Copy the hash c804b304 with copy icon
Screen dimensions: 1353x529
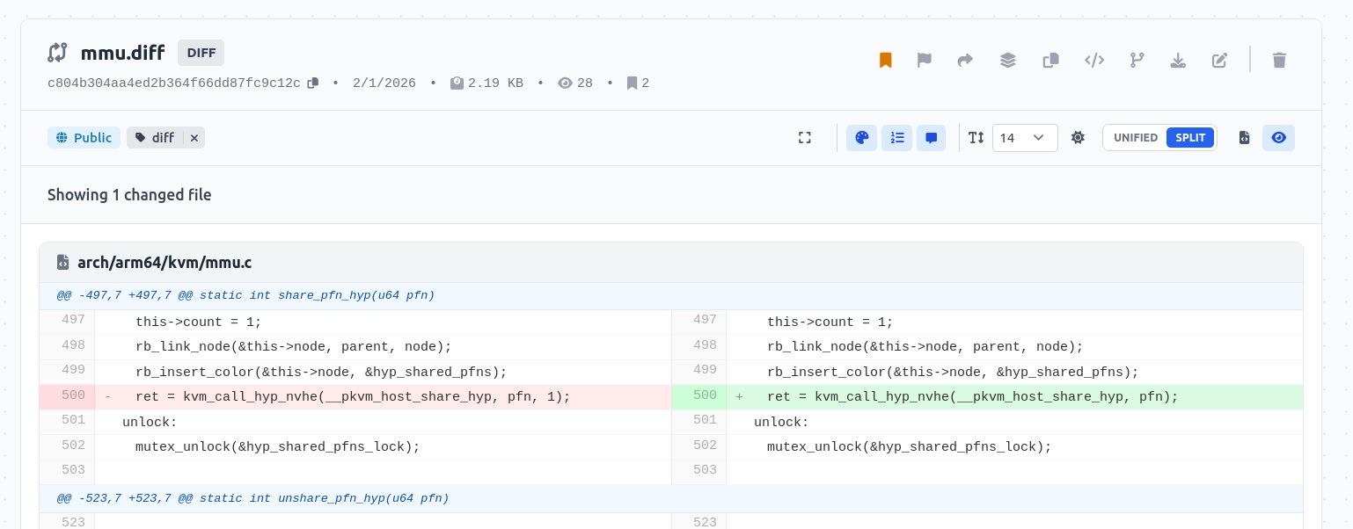(312, 83)
